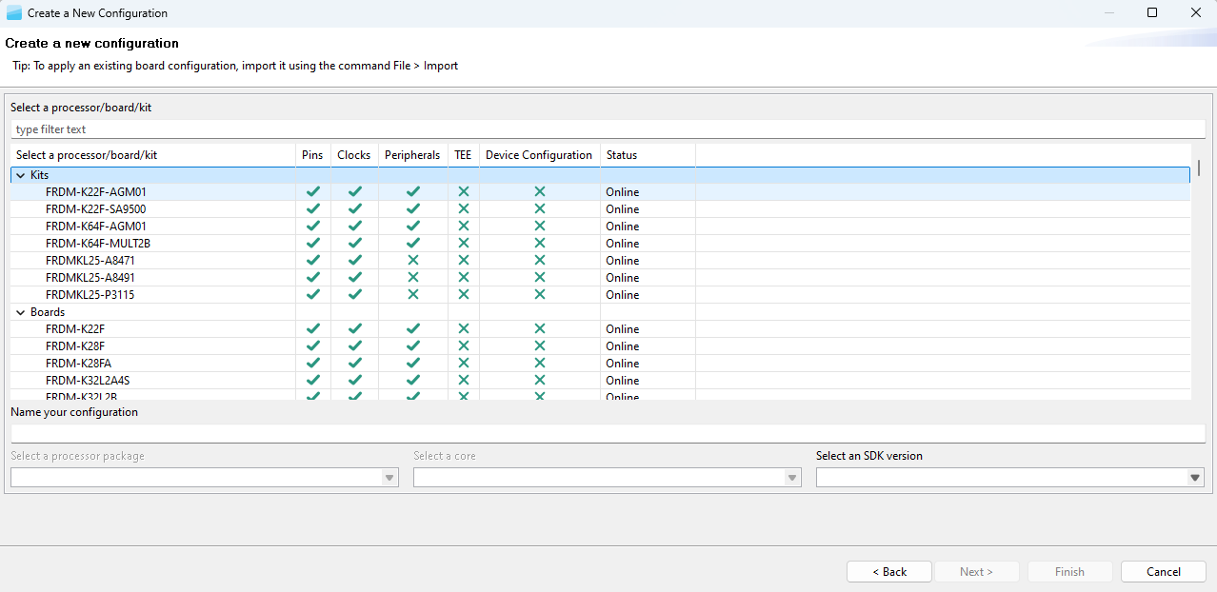The height and width of the screenshot is (592, 1217).
Task: Toggle the Device Configuration mark for FRDM-K28F
Action: (539, 345)
